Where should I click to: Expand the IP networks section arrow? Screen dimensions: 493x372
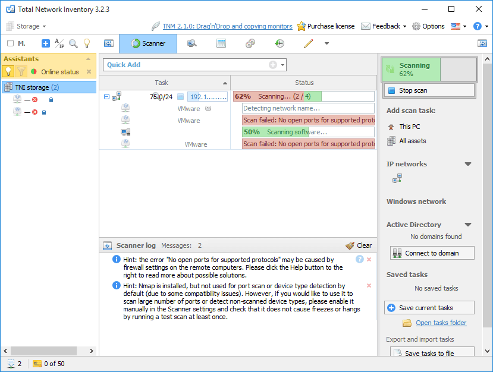tap(468, 164)
